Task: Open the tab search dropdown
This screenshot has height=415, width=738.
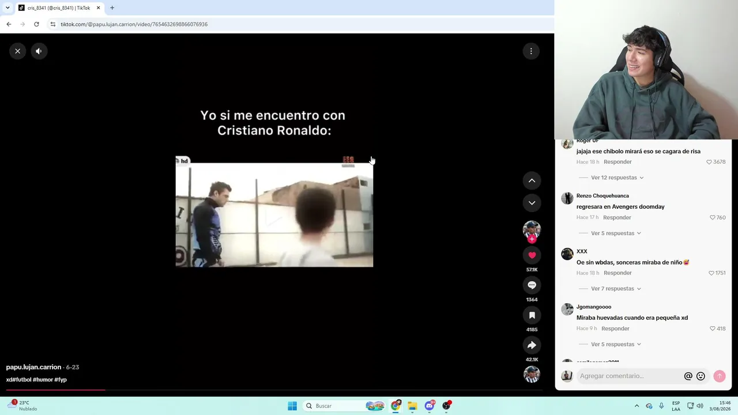Action: point(7,8)
